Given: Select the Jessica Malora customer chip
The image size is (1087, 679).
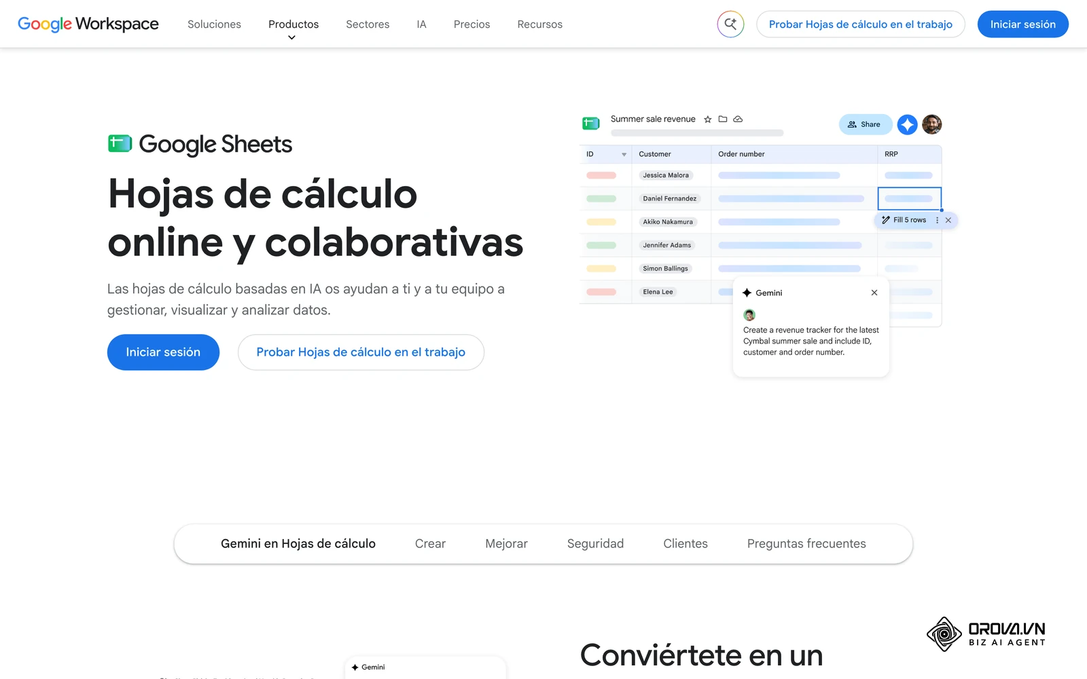Looking at the screenshot, I should click(x=666, y=175).
